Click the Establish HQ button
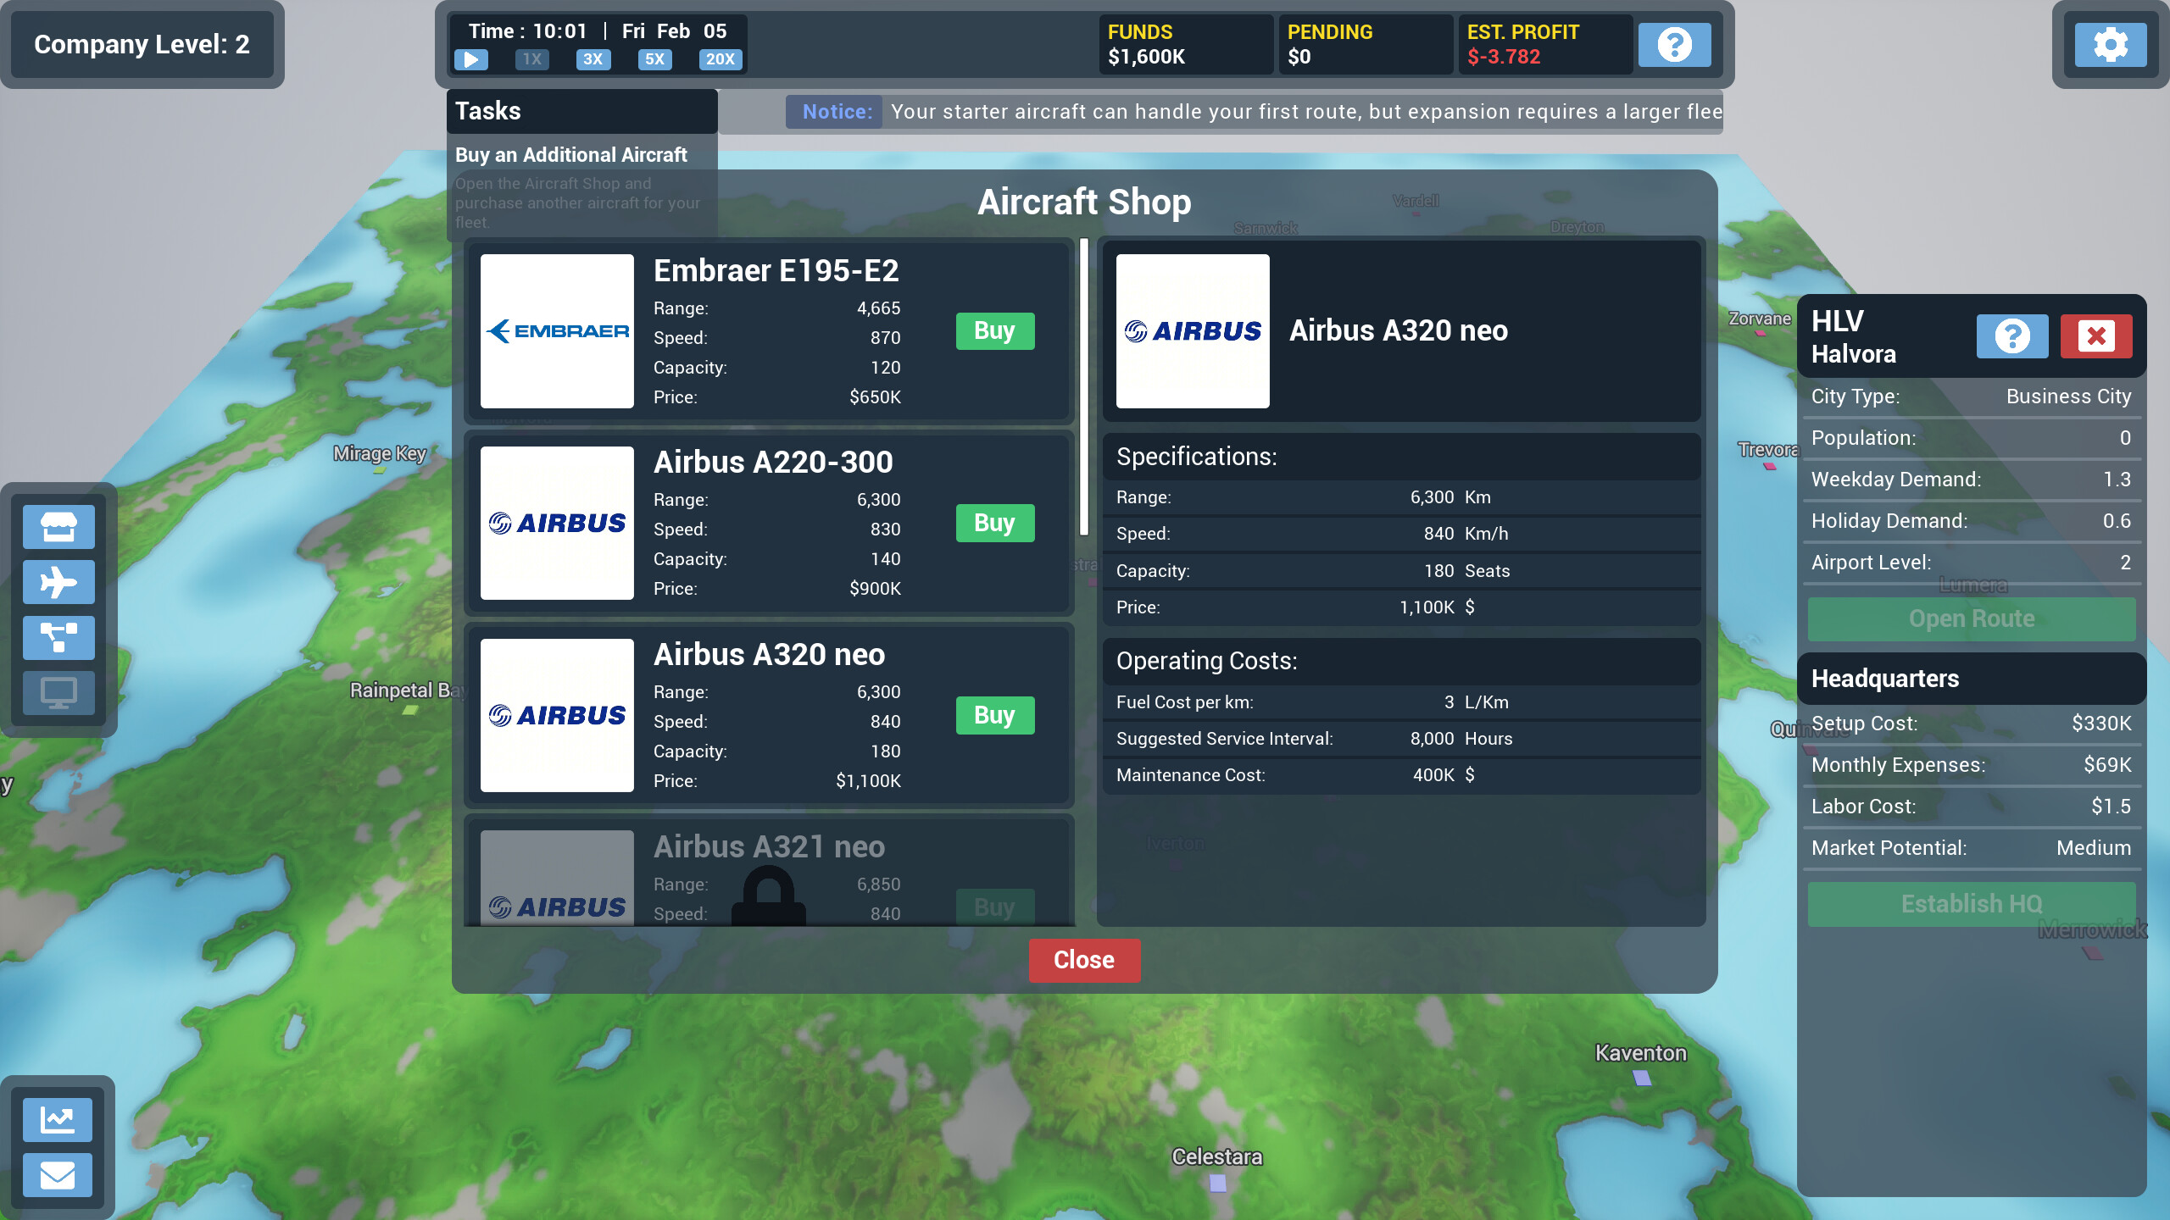 coord(1972,904)
